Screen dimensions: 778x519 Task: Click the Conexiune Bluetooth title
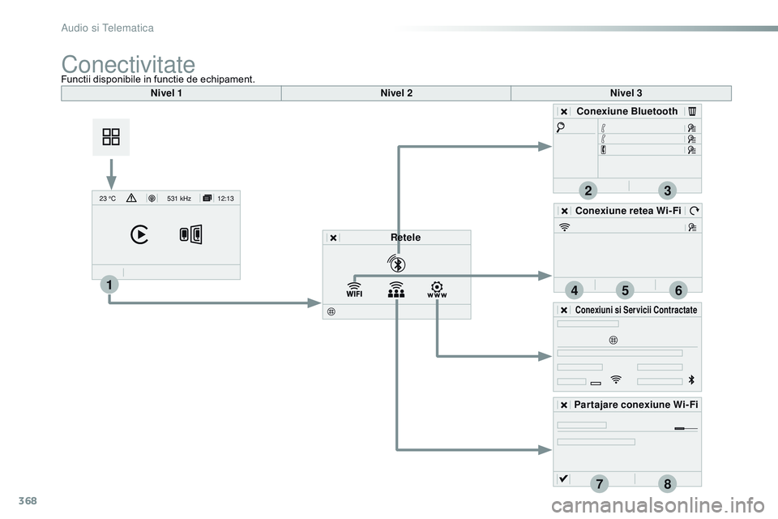point(626,111)
